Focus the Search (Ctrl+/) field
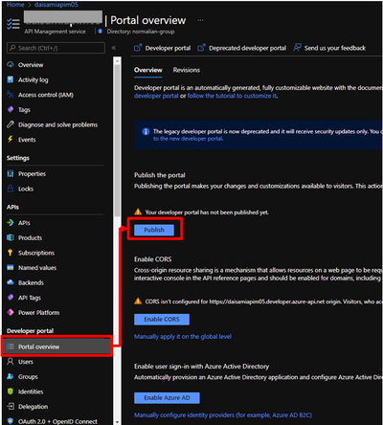Image resolution: width=383 pixels, height=425 pixels. coord(56,48)
